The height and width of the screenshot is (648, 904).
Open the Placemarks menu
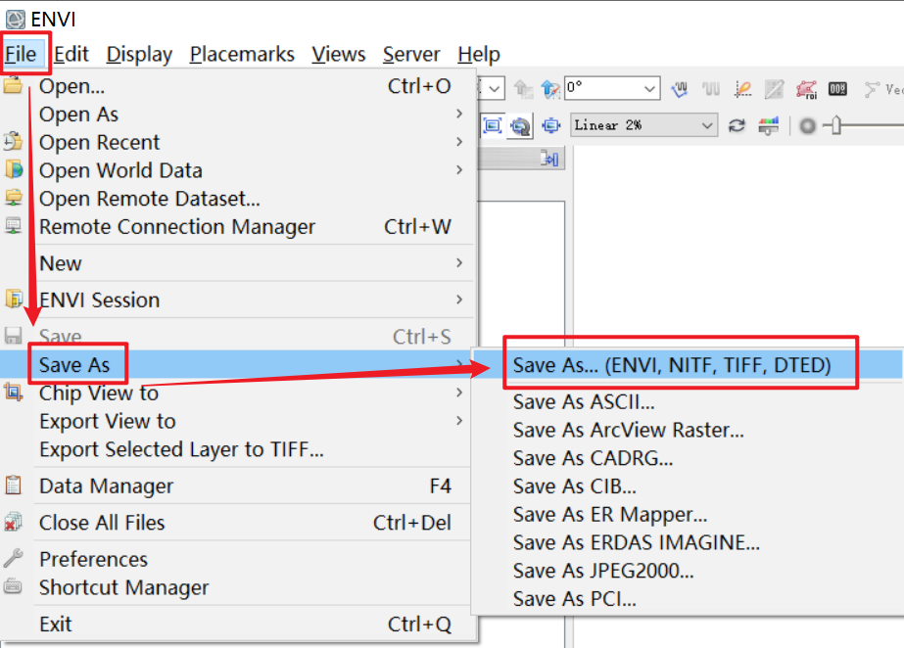pos(242,54)
